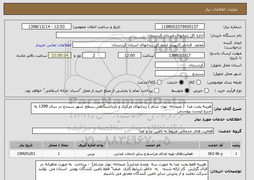
Task: Open the اطلاعات تماس خریدار link
Action: [x=53, y=45]
